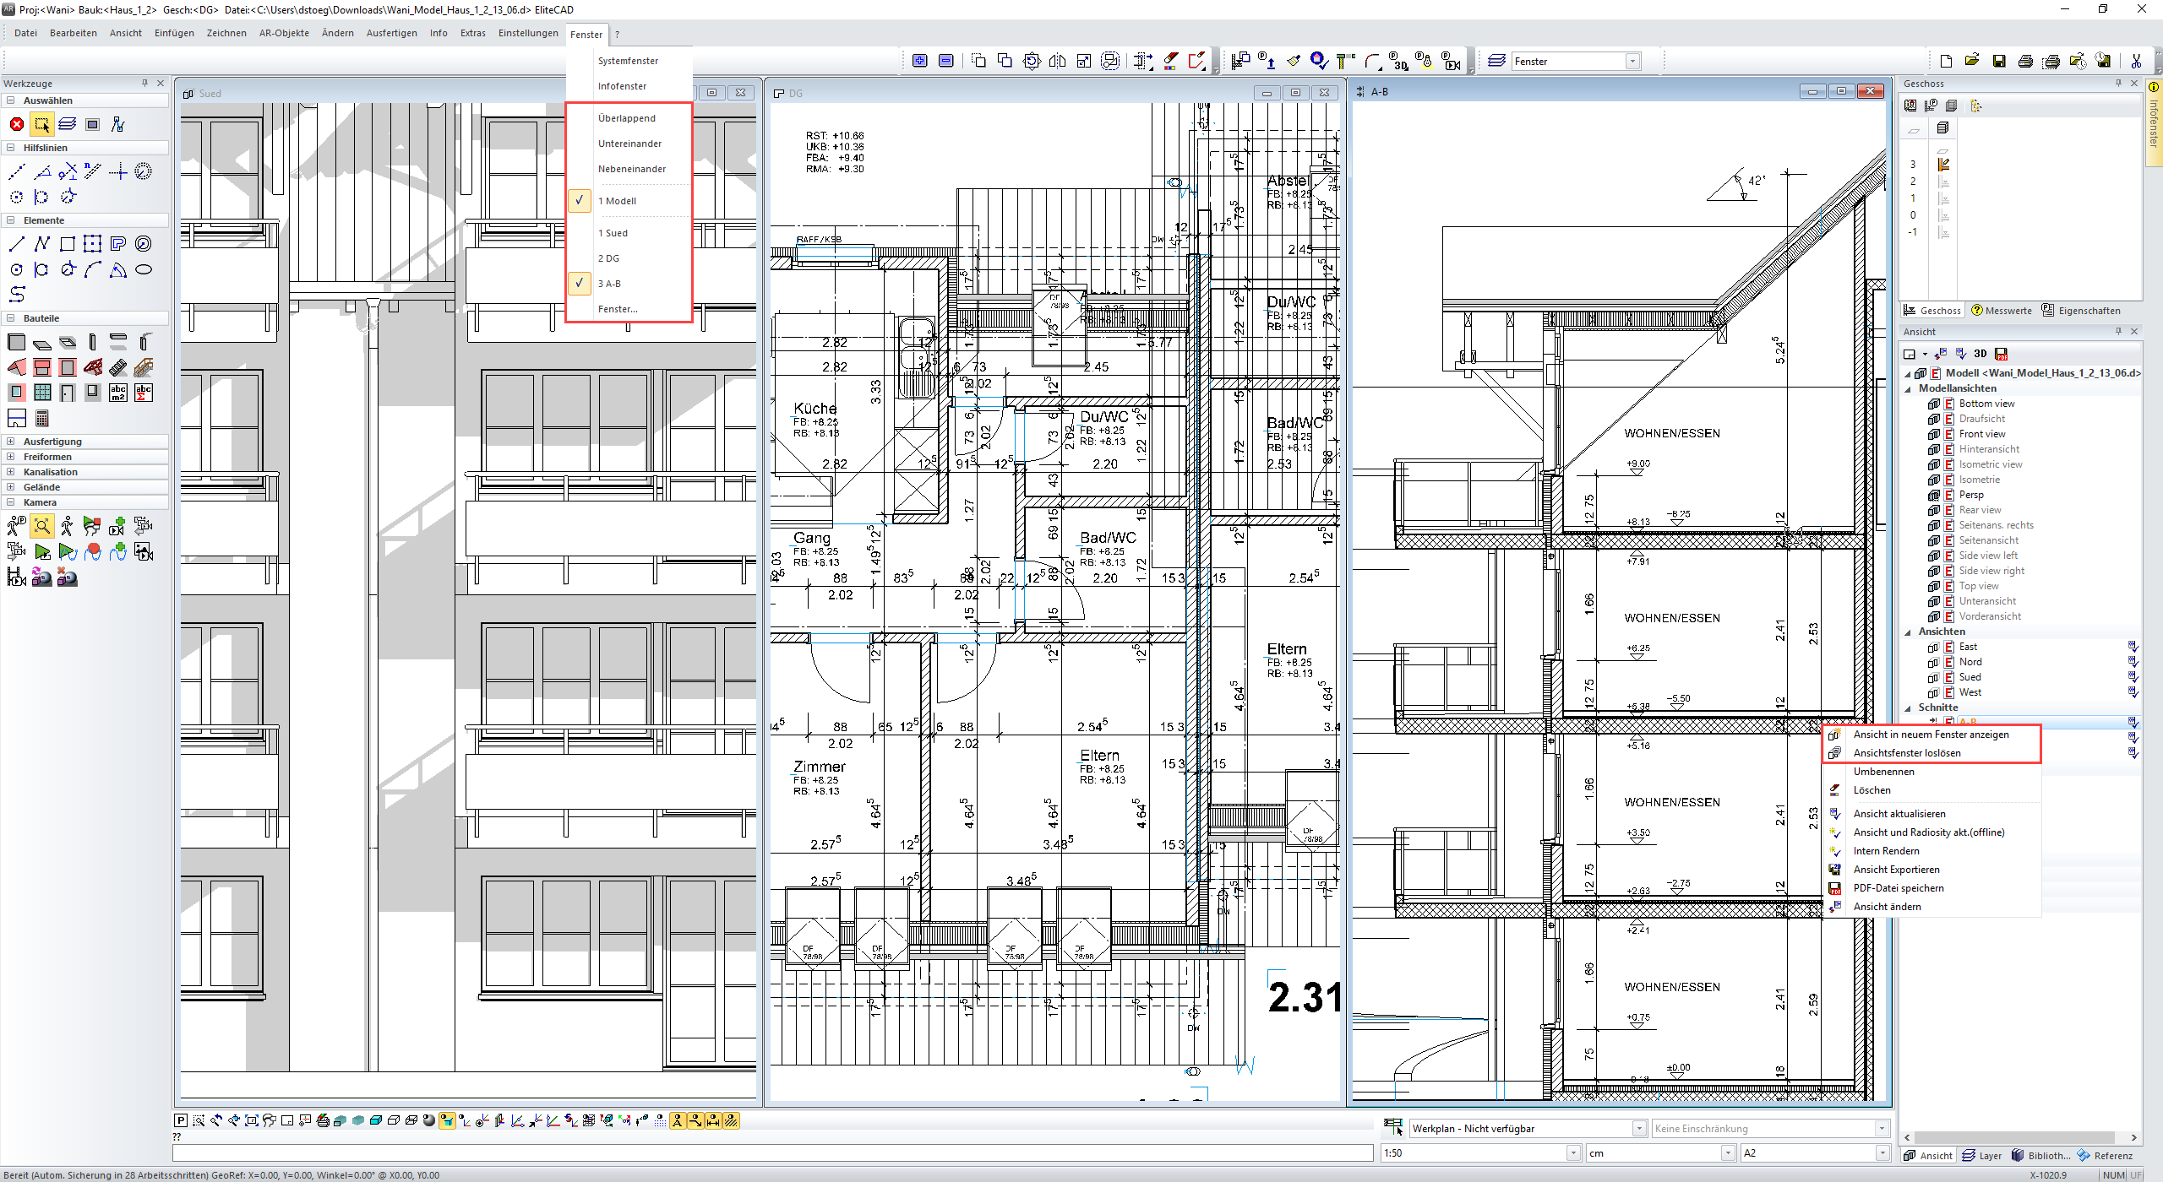Select the roof tool in Bauteile
Screen dimensions: 2163x1182
click(16, 367)
